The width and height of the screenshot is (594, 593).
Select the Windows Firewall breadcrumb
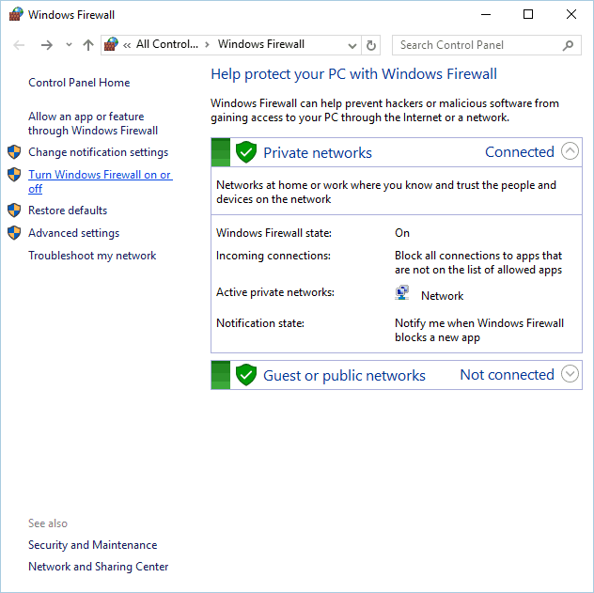pos(261,44)
